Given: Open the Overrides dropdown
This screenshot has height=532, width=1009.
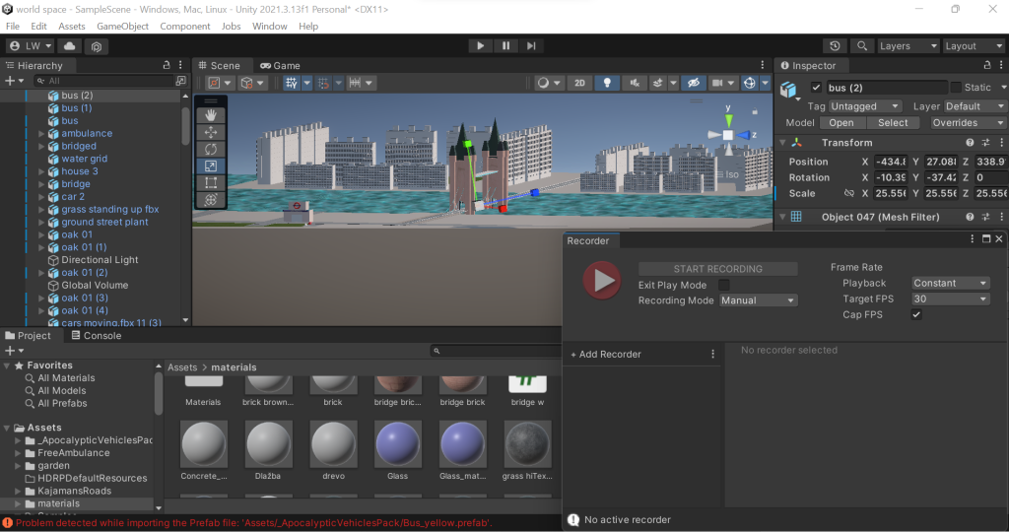Looking at the screenshot, I should (x=968, y=123).
